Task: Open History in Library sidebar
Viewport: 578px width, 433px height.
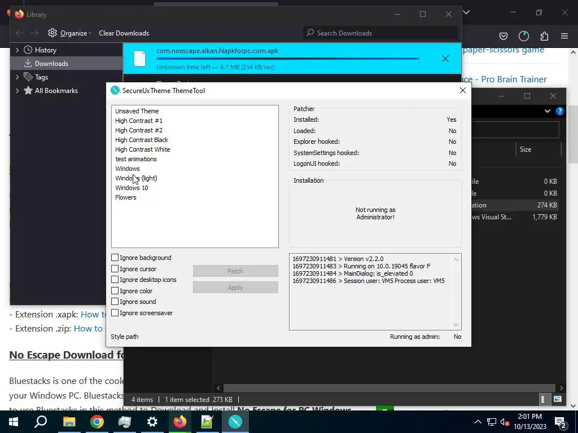Action: pos(45,50)
